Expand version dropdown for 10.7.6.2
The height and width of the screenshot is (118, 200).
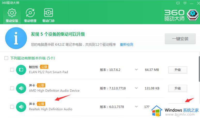[136, 69]
